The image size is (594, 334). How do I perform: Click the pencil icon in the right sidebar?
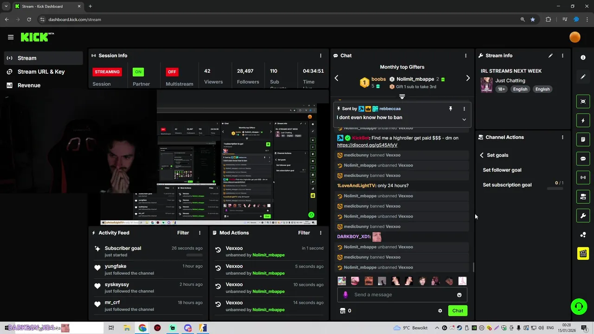(x=583, y=77)
